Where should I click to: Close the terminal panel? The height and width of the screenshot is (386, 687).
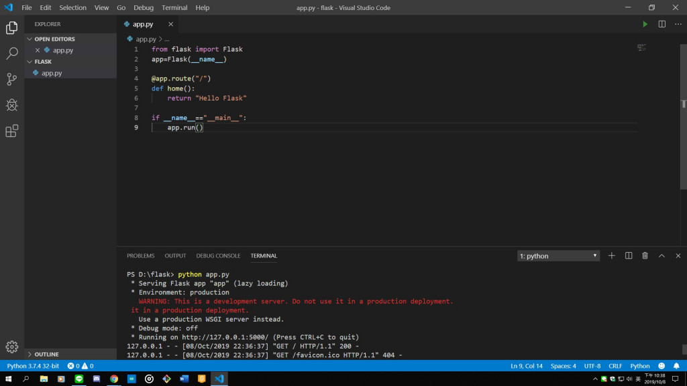pos(678,255)
